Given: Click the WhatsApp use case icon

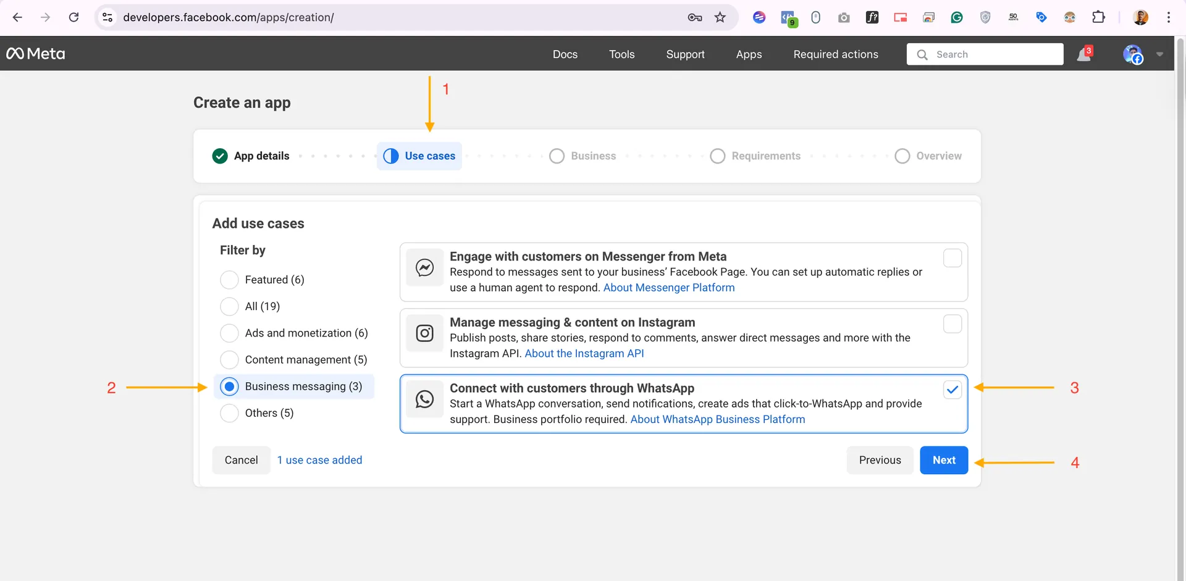Looking at the screenshot, I should tap(425, 399).
